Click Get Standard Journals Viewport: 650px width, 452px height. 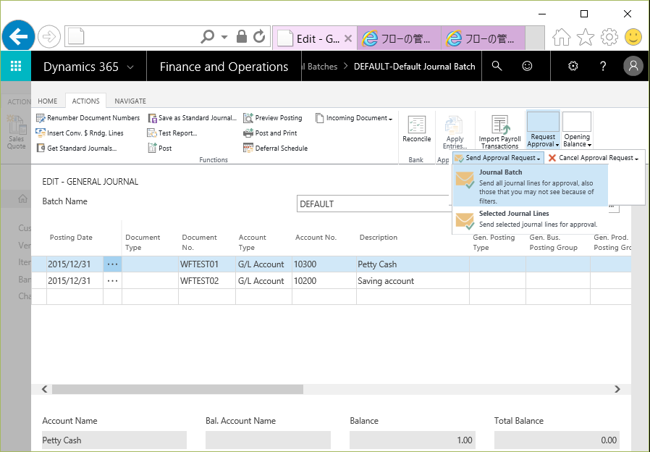pyautogui.click(x=76, y=148)
